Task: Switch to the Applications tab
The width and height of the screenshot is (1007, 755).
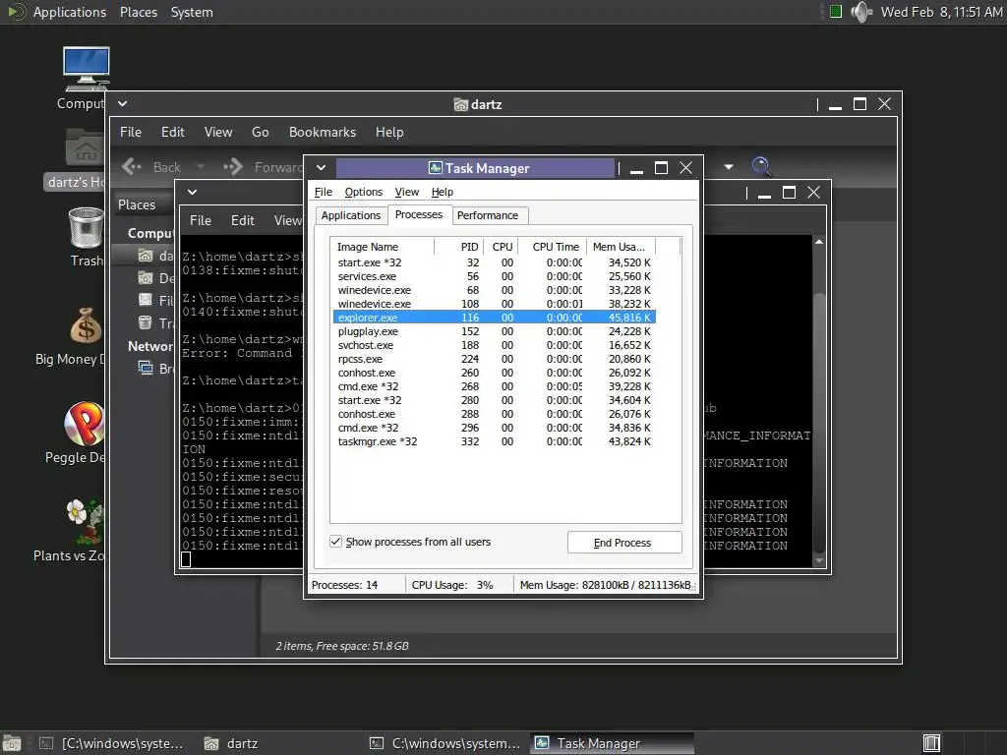Action: pos(351,215)
